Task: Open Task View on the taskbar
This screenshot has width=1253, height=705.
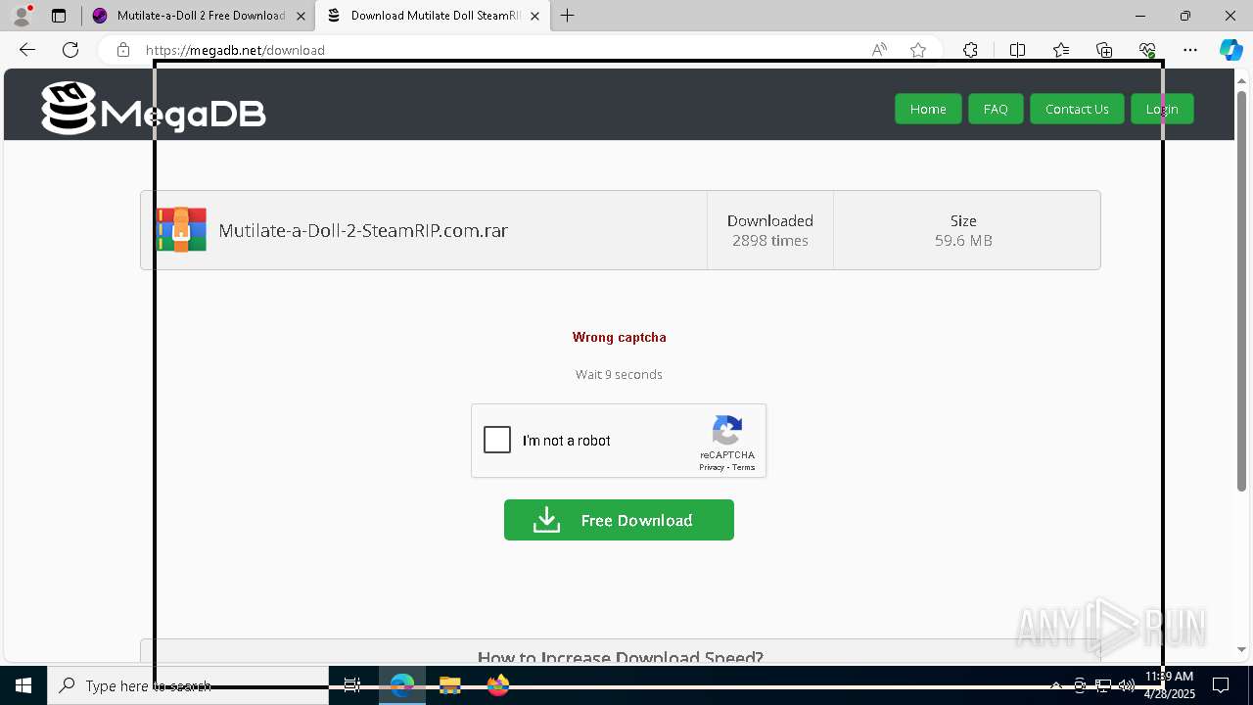Action: click(352, 685)
